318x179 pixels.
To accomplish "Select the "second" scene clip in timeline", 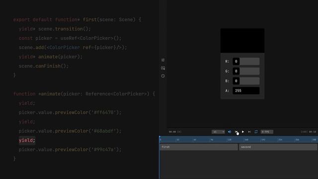I will (x=278, y=147).
